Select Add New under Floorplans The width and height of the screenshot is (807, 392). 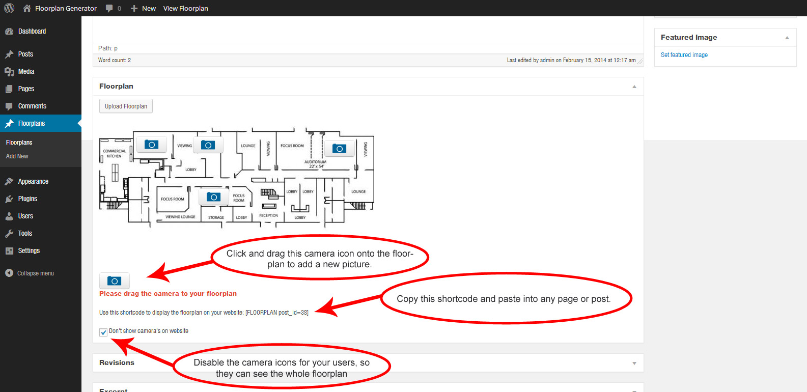click(x=17, y=156)
